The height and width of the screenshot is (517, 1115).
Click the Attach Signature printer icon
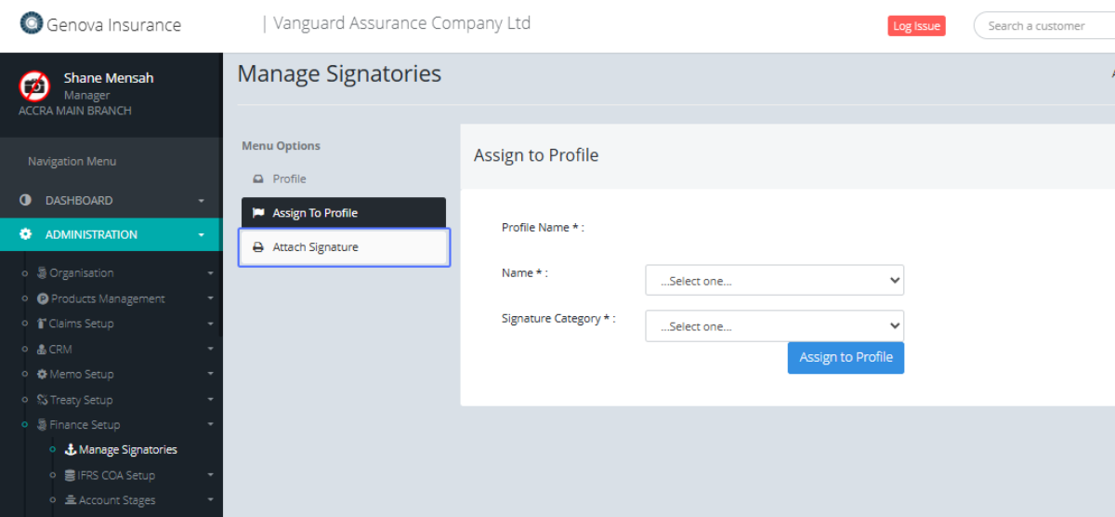(258, 247)
